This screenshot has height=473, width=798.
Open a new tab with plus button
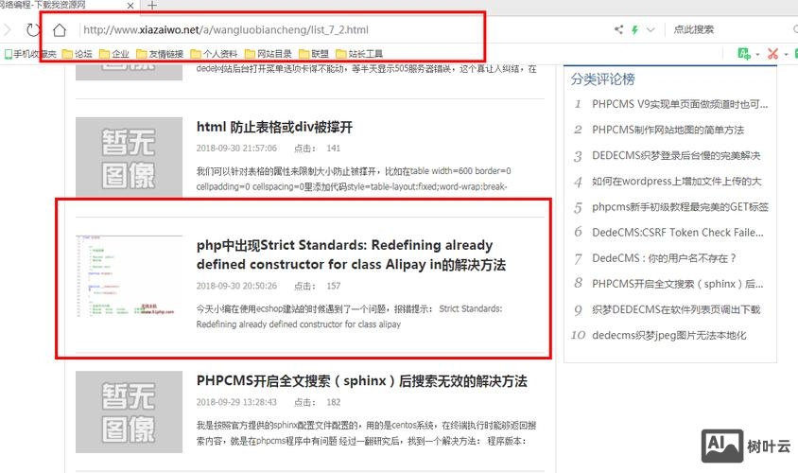tap(151, 6)
